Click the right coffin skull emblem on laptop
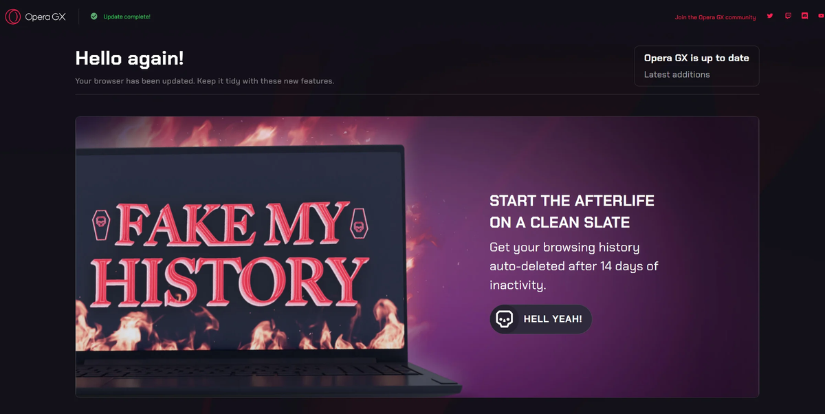Viewport: 825px width, 414px height. click(x=357, y=226)
